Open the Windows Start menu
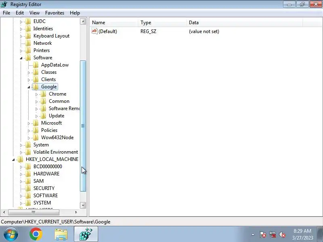 10,234
